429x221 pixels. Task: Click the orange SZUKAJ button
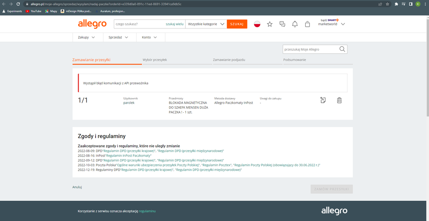point(237,24)
